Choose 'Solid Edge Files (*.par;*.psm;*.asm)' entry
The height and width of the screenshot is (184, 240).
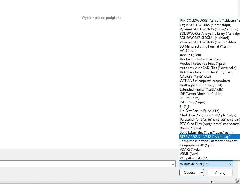pyautogui.click(x=210, y=132)
